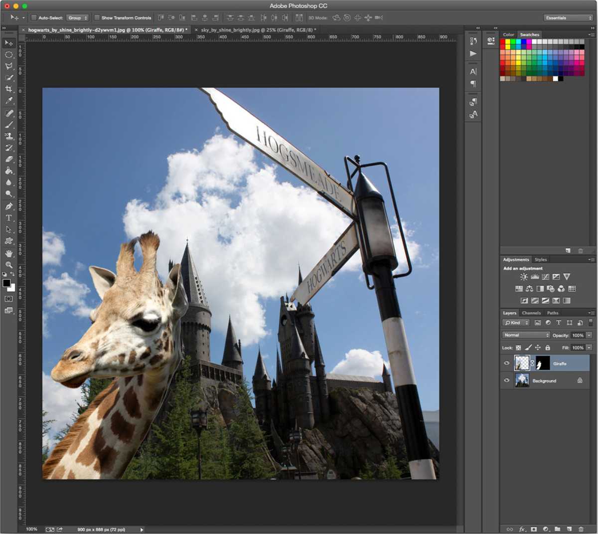This screenshot has height=534, width=598.
Task: Switch to the hogwarts_by_shine_brightly document tab
Action: (106, 30)
